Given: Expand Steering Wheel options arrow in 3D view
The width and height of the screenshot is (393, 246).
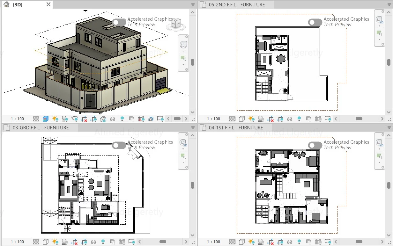Looking at the screenshot, I should coord(183,51).
